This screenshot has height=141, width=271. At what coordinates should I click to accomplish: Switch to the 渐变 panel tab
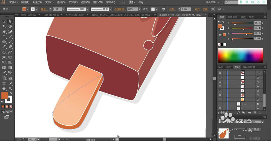[251, 17]
